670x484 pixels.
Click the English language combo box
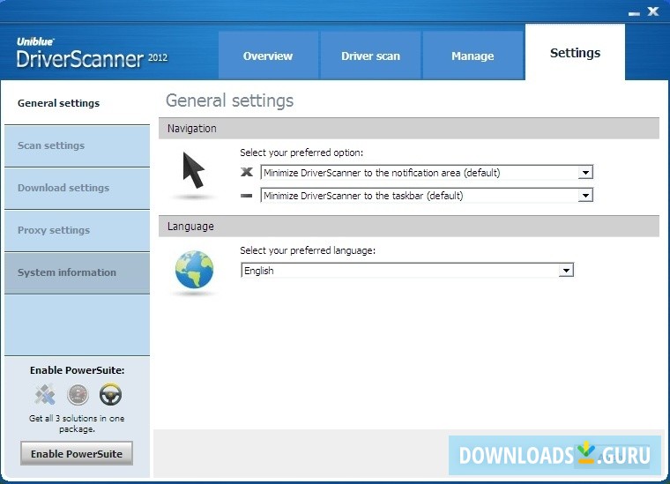point(407,271)
